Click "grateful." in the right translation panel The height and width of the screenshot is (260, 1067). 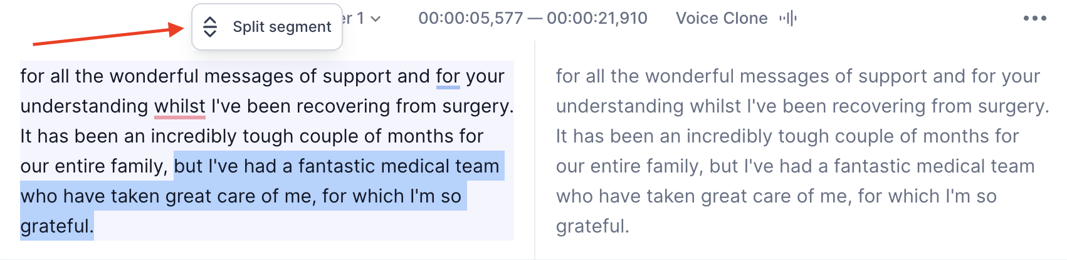tap(592, 226)
